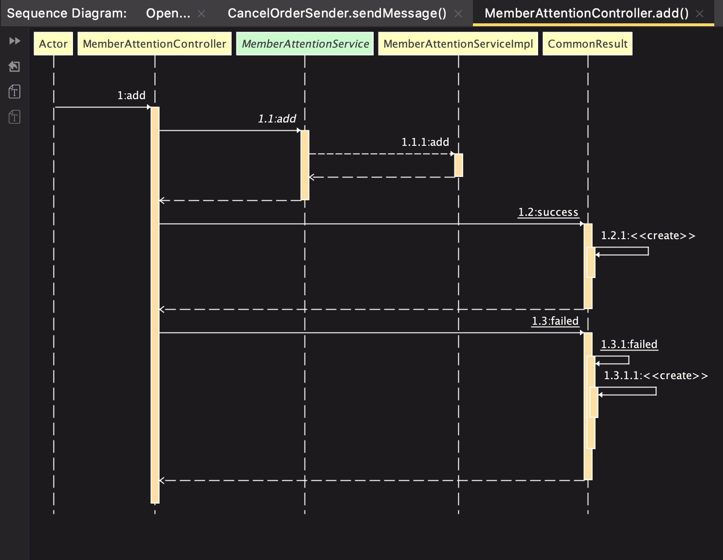This screenshot has width=723, height=560.
Task: Click the 1.1.1:add message label
Action: tap(425, 142)
